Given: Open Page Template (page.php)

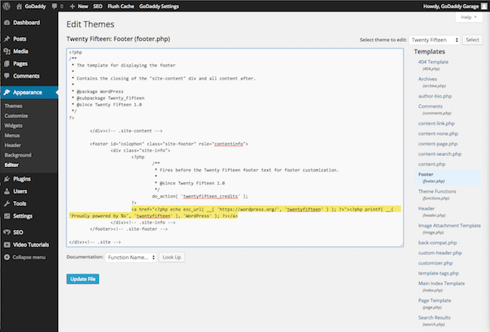Looking at the screenshot, I should 434,300.
